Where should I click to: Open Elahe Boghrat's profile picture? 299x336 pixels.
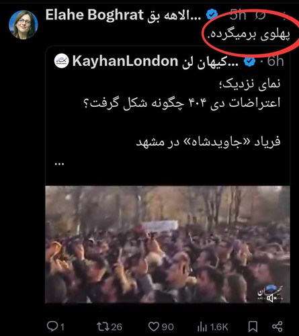point(24,25)
